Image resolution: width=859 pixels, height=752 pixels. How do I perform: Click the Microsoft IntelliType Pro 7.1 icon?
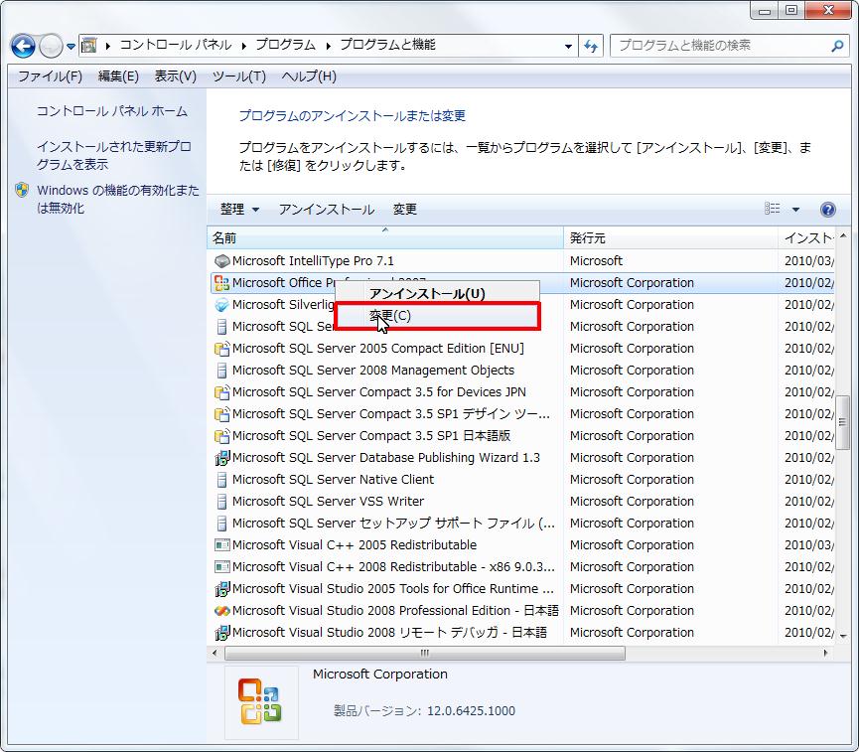point(221,261)
